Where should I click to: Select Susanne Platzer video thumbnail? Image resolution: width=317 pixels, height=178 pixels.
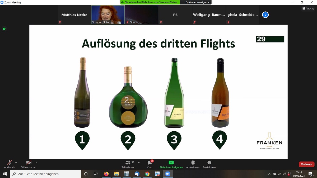click(108, 15)
